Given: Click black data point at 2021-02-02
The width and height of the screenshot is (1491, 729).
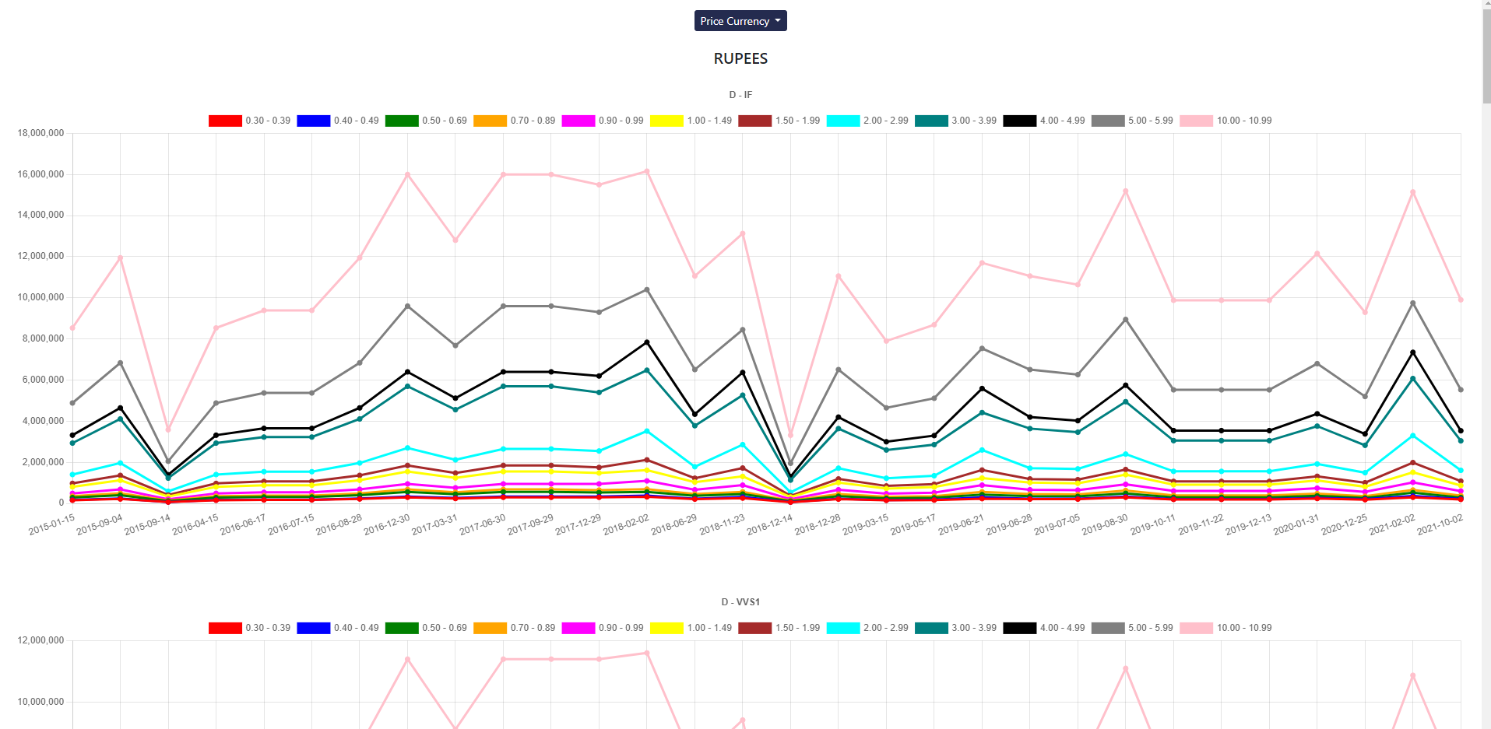Looking at the screenshot, I should click(x=1412, y=352).
